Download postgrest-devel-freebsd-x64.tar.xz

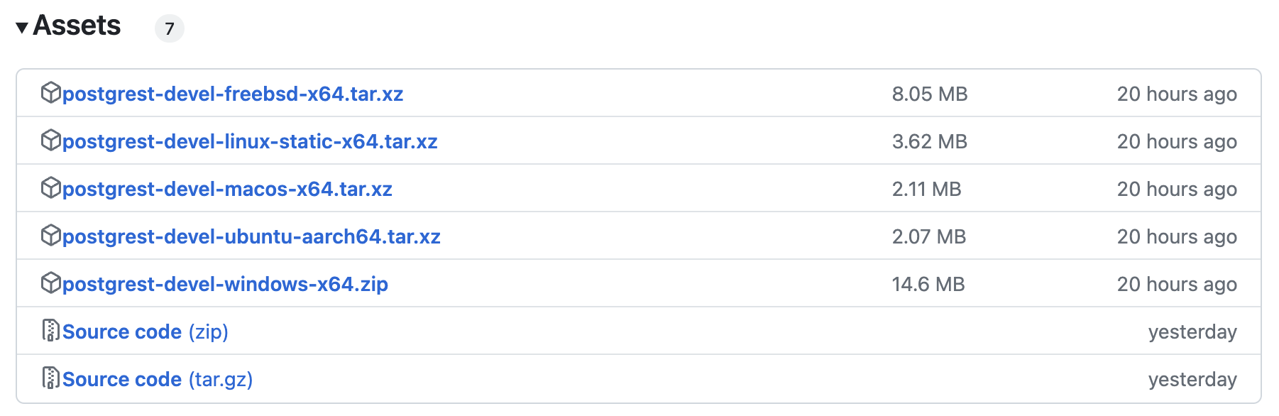click(233, 94)
